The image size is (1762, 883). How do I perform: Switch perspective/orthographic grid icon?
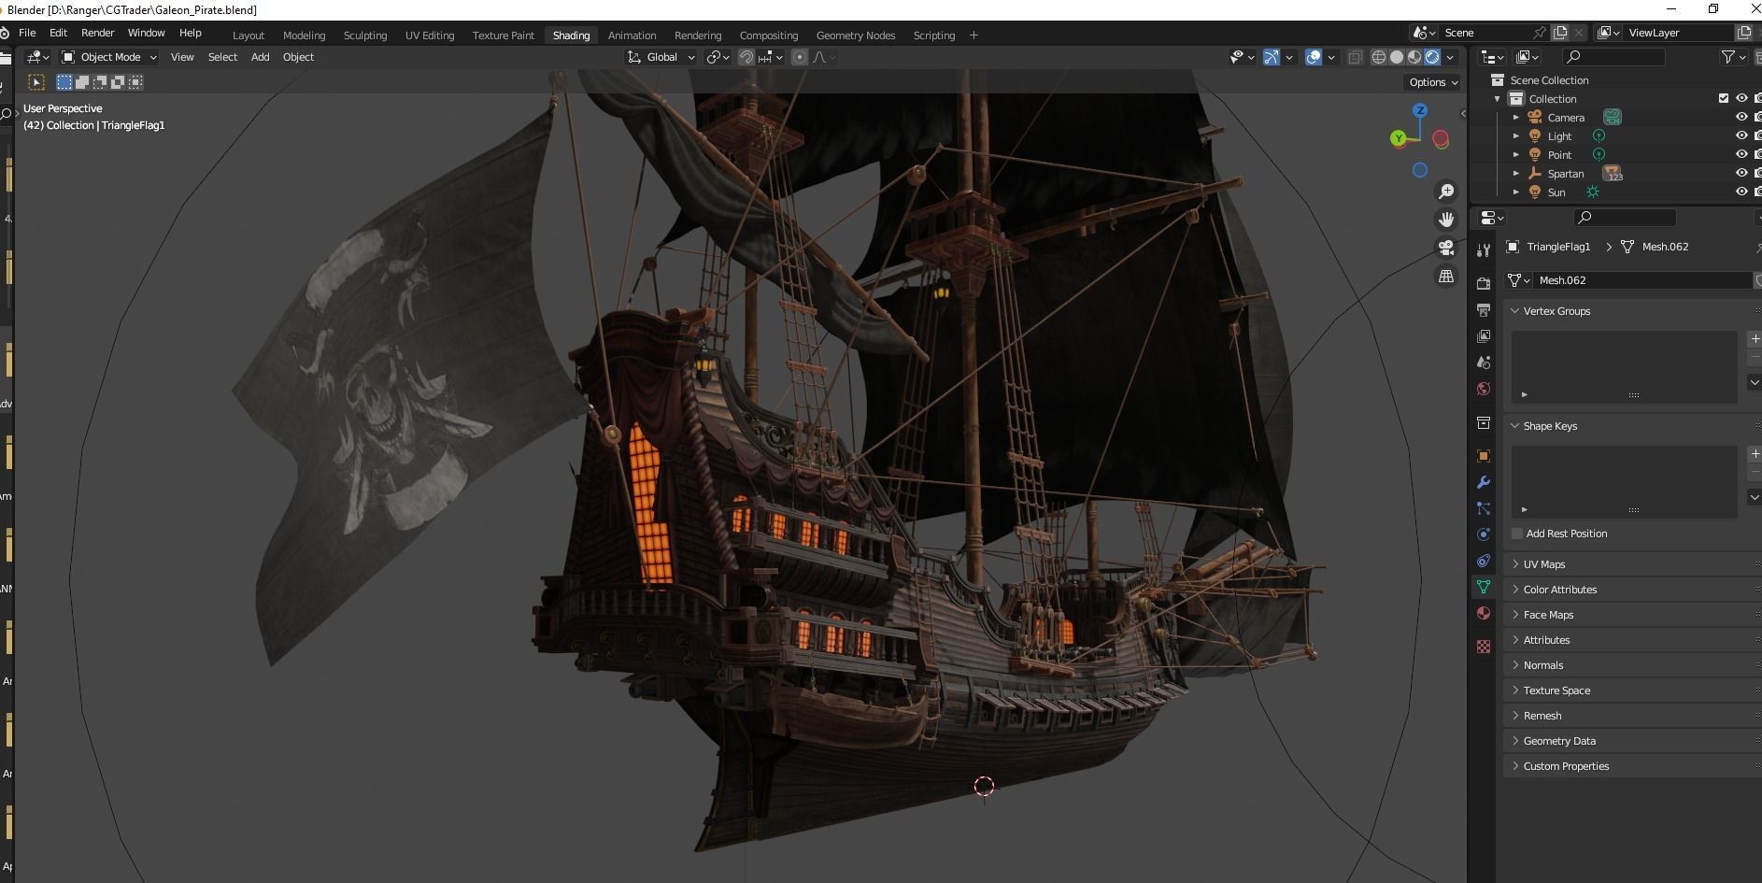pos(1446,277)
